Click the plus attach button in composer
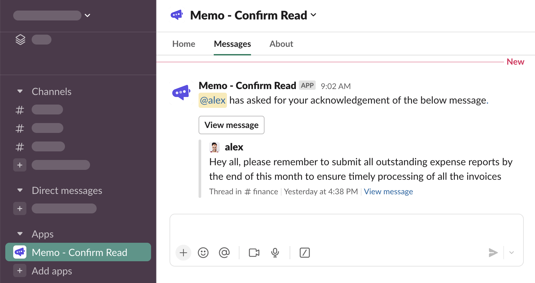535x283 pixels. (183, 253)
